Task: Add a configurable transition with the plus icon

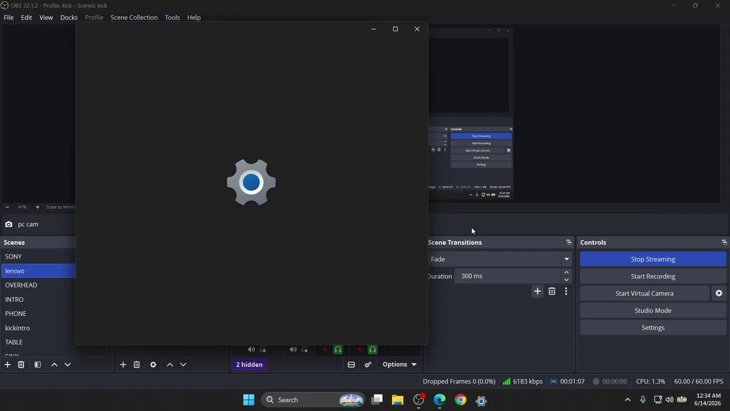Action: (537, 291)
